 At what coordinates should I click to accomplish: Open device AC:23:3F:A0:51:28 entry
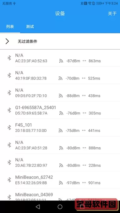pyautogui.click(x=60, y=145)
